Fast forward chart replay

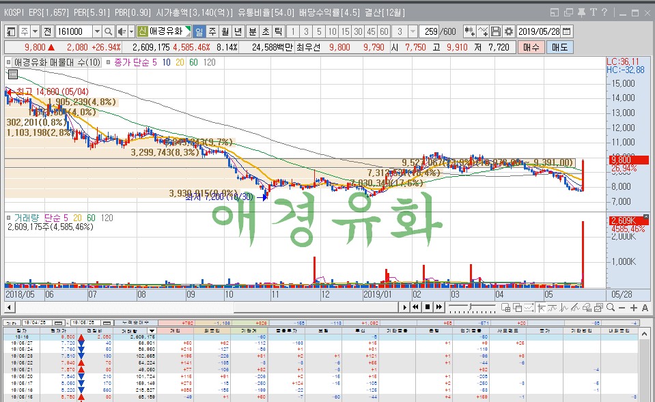(x=439, y=308)
